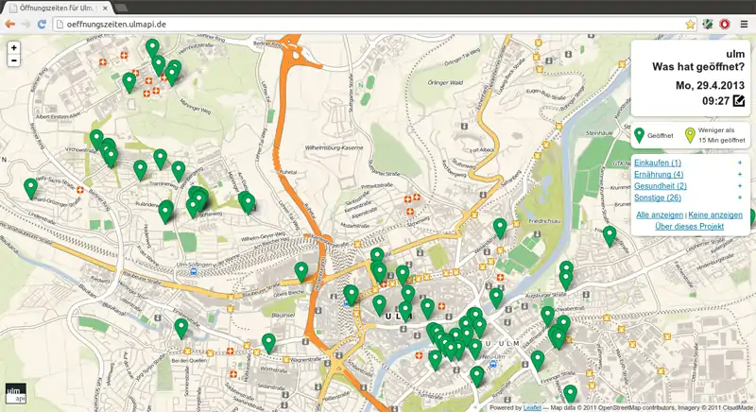
Task: Expand the Sonstige category with plus
Action: click(739, 197)
